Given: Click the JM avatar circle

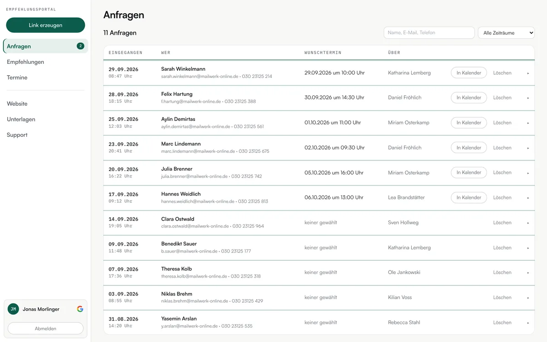Looking at the screenshot, I should pyautogui.click(x=13, y=309).
